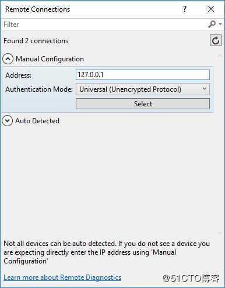Click the scrollbar up arrow
This screenshot has height=288, width=225.
click(220, 56)
